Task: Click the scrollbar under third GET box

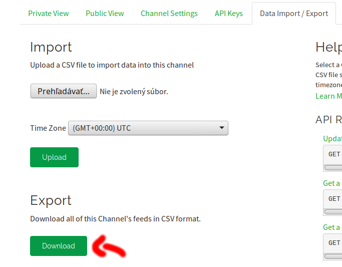Action: click(x=333, y=256)
